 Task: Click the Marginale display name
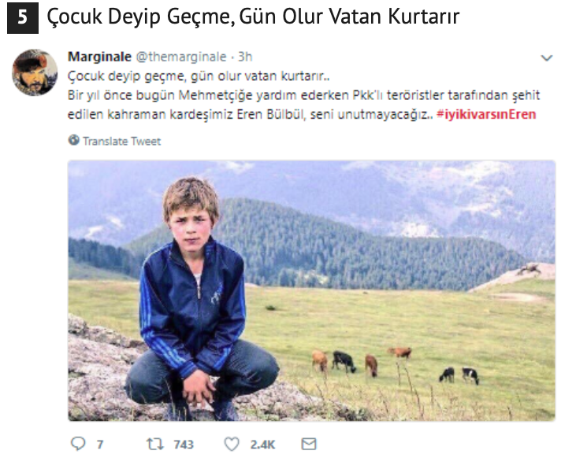point(99,57)
